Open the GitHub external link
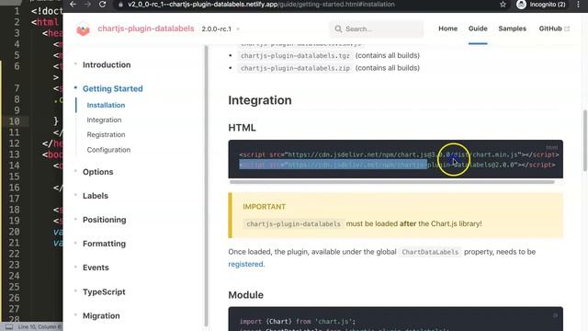Viewport: 588px width, 331px height. (x=554, y=29)
